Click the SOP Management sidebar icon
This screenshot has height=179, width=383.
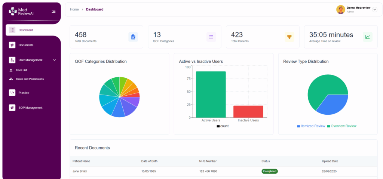(x=12, y=108)
